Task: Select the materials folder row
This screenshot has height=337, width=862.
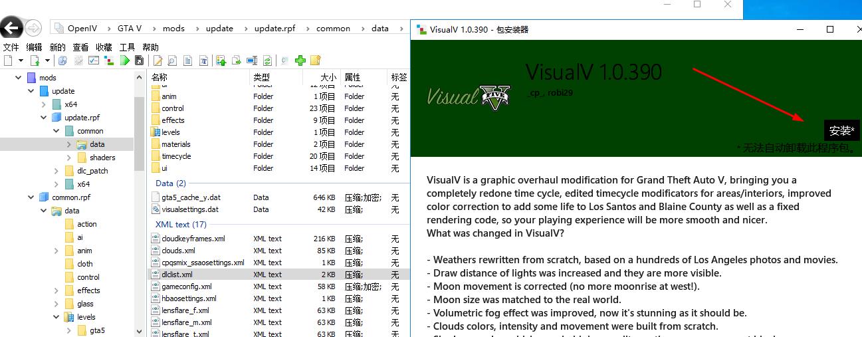Action: [x=279, y=144]
